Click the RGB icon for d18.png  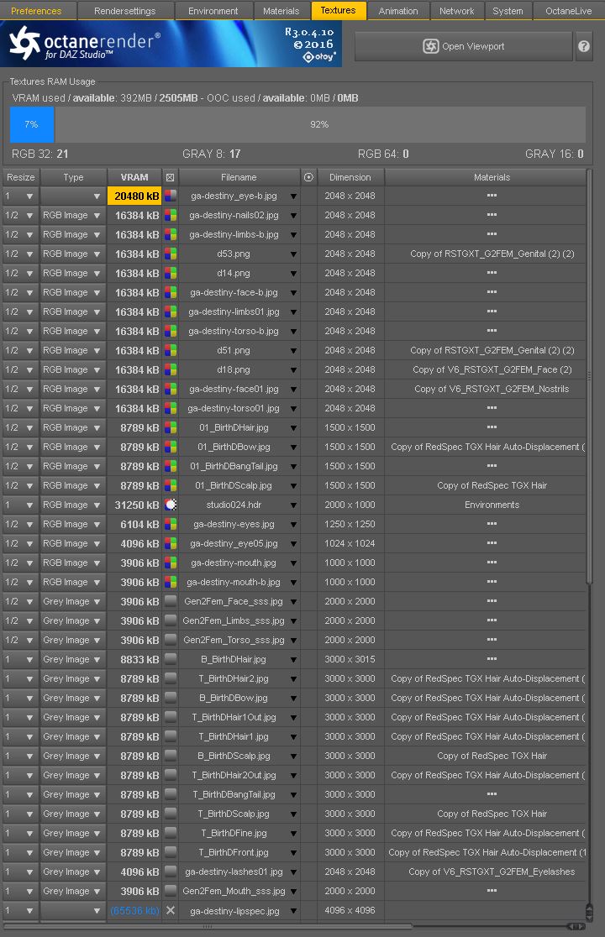coord(171,370)
